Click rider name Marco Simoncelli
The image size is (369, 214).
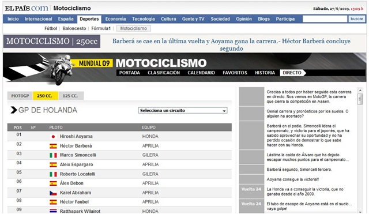(x=78, y=155)
